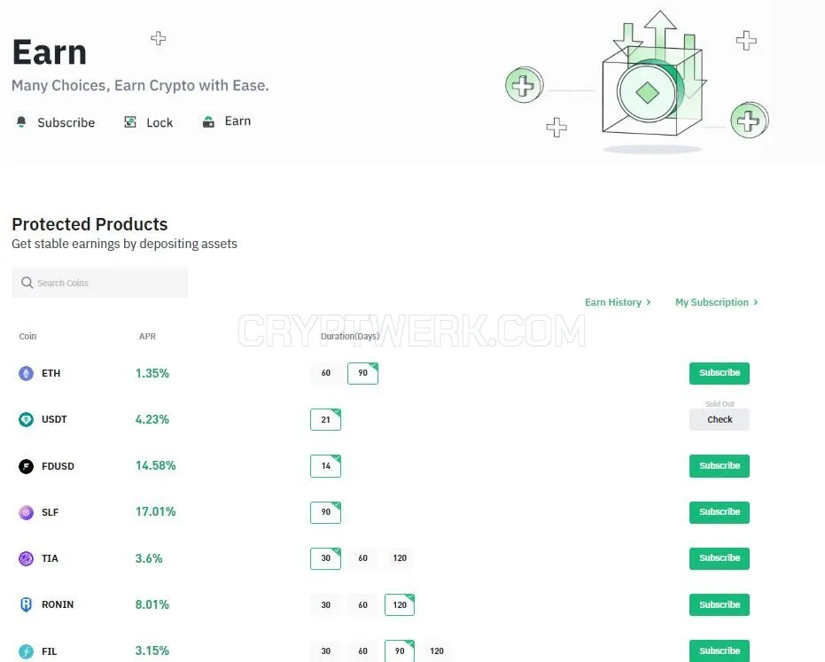This screenshot has width=825, height=662.
Task: Select 21 days duration for USDT
Action: [x=326, y=419]
